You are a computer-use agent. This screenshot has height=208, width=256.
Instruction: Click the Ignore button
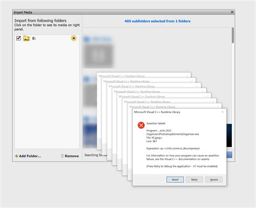214,179
